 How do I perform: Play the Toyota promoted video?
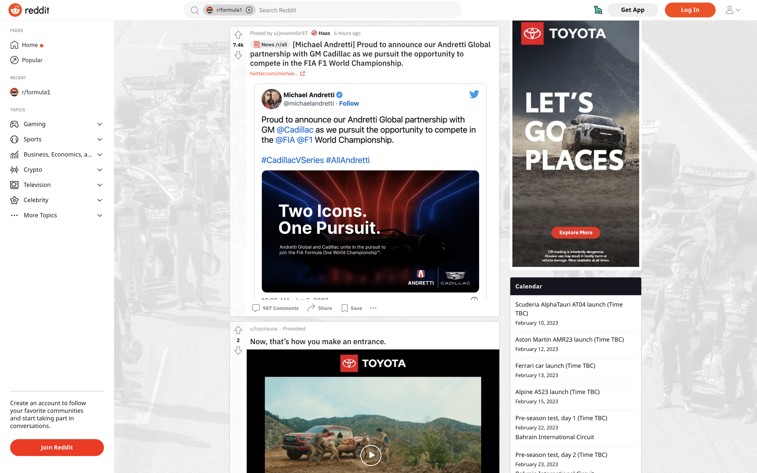pyautogui.click(x=371, y=455)
